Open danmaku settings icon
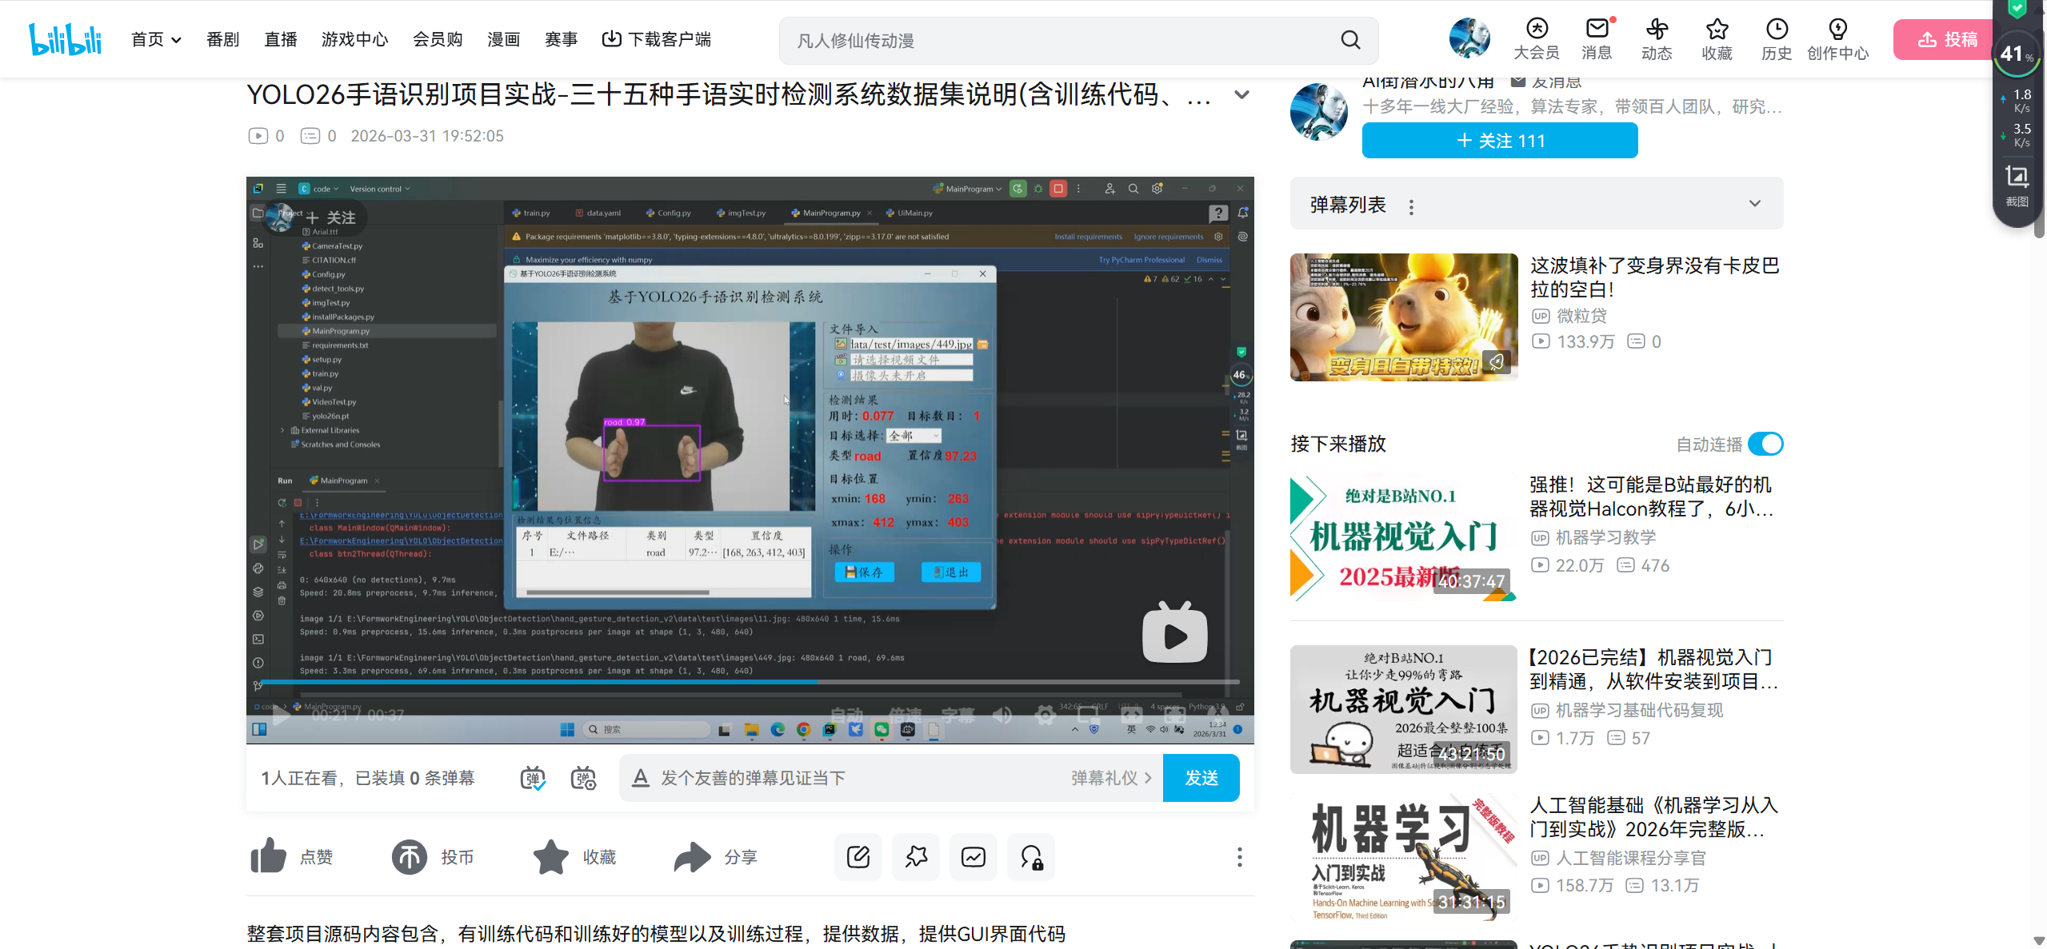 coord(583,778)
